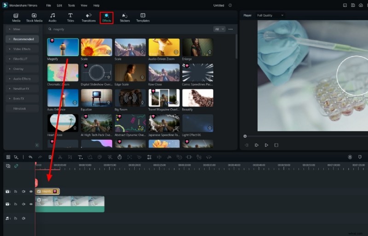
Task: Switch to the Transitions tab
Action: tap(88, 17)
